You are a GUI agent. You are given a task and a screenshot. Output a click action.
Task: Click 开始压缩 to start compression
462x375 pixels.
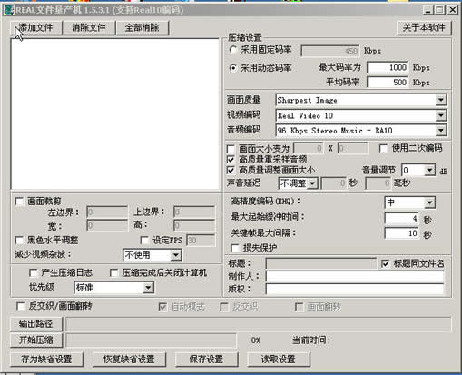(x=36, y=340)
